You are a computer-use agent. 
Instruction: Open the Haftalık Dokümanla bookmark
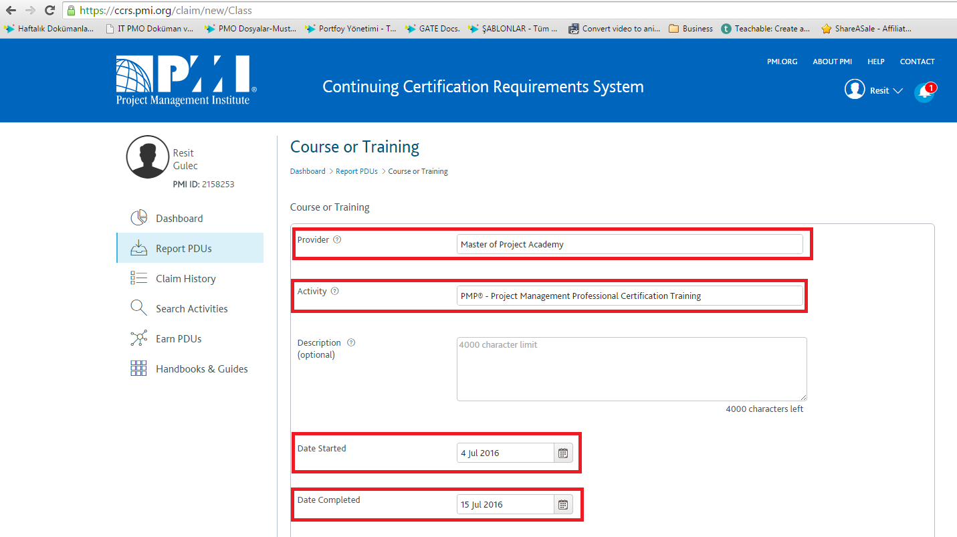coord(49,29)
